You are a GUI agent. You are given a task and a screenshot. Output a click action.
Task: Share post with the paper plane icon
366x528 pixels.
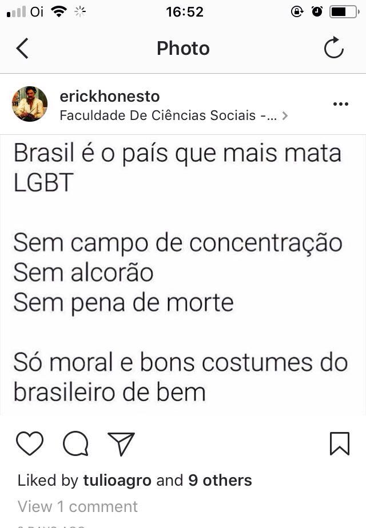pyautogui.click(x=121, y=443)
